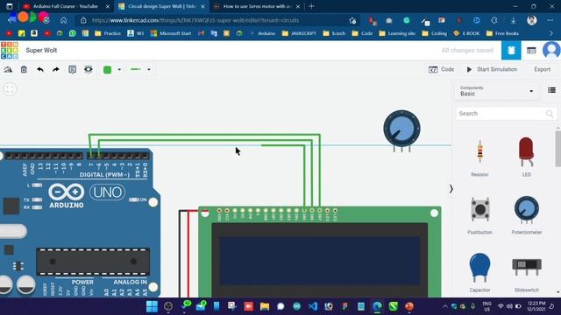
Task: Select the Slideswitch component
Action: 526,274
